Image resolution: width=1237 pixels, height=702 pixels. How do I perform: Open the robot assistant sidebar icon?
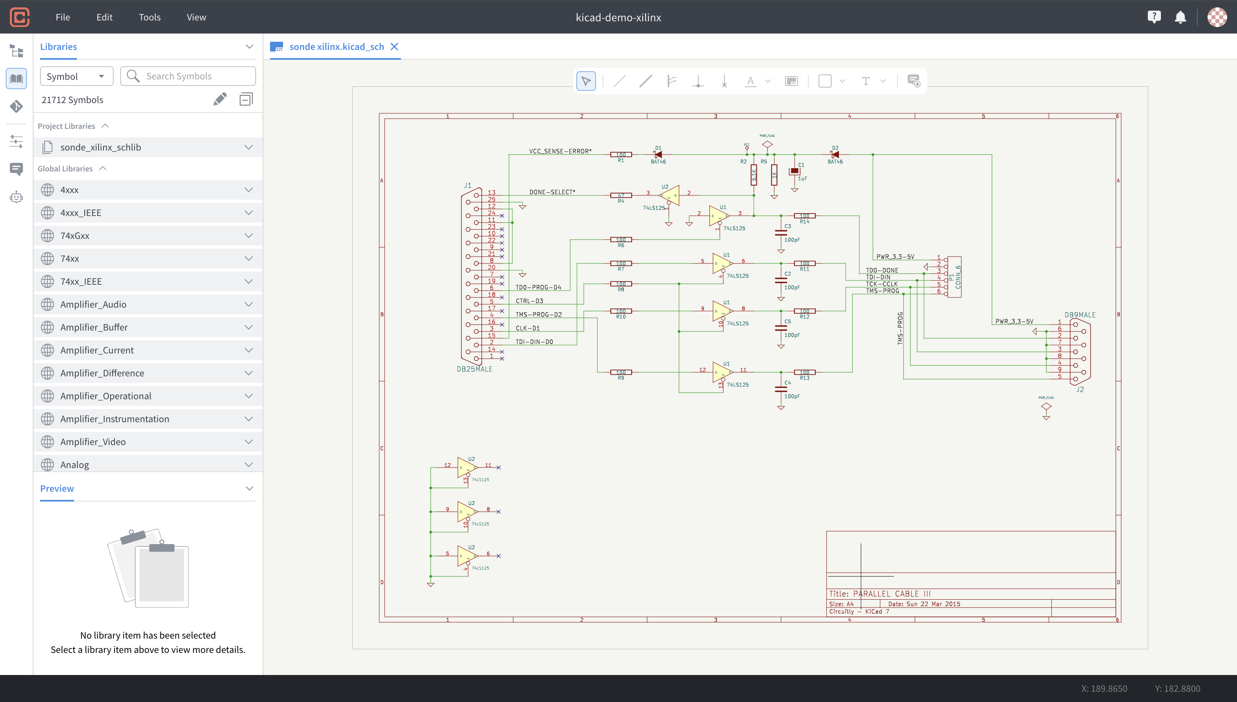[x=16, y=197]
